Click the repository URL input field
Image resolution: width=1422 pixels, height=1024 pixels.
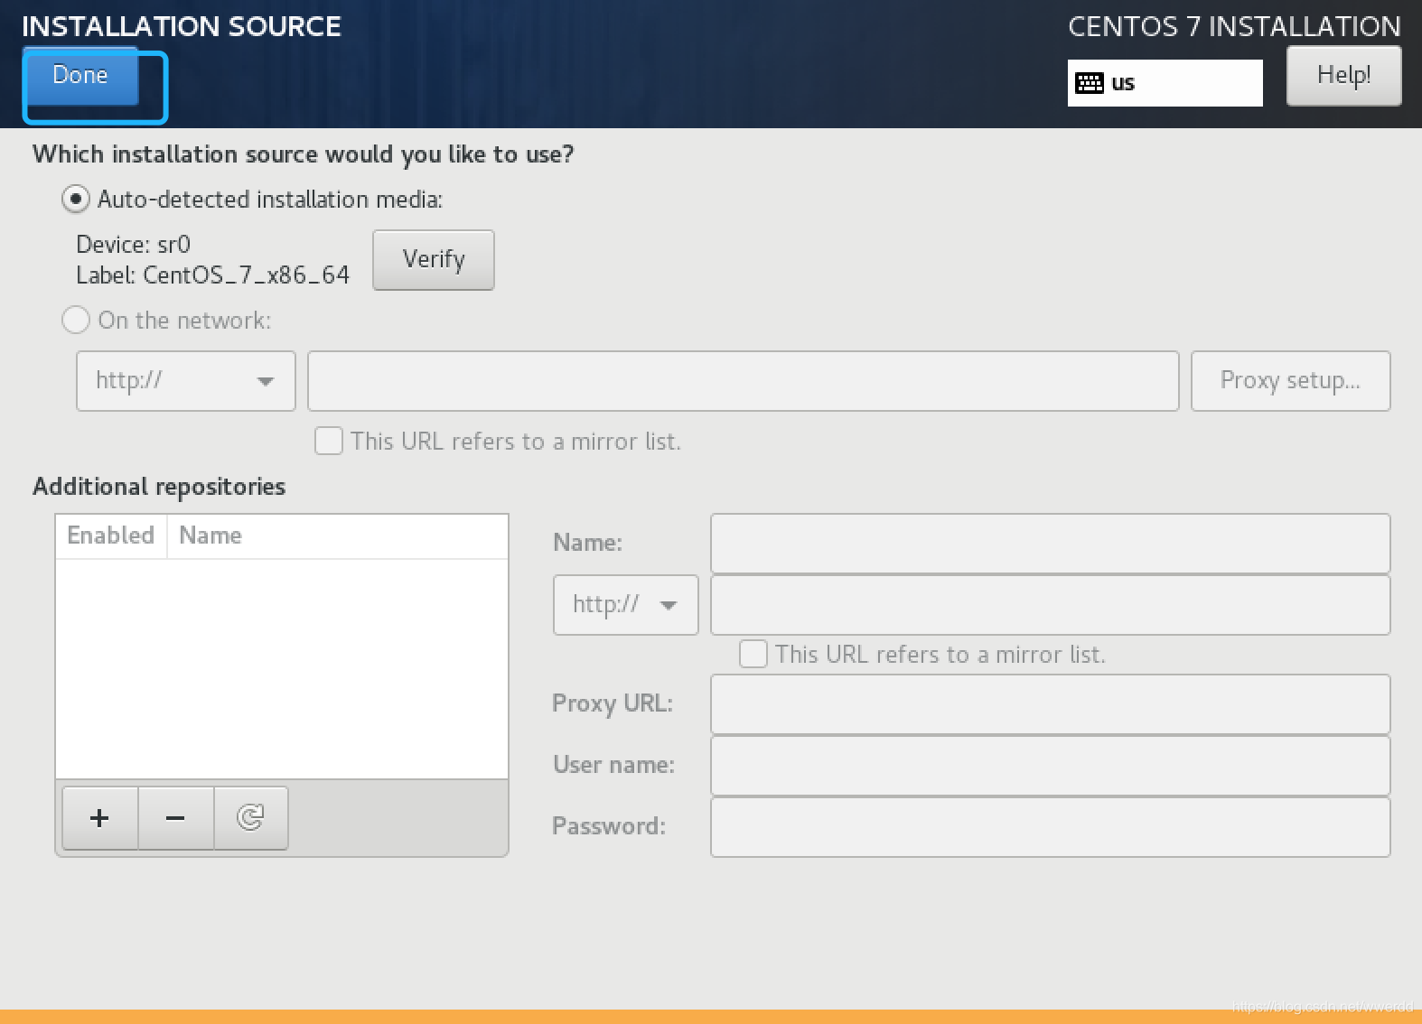1051,605
